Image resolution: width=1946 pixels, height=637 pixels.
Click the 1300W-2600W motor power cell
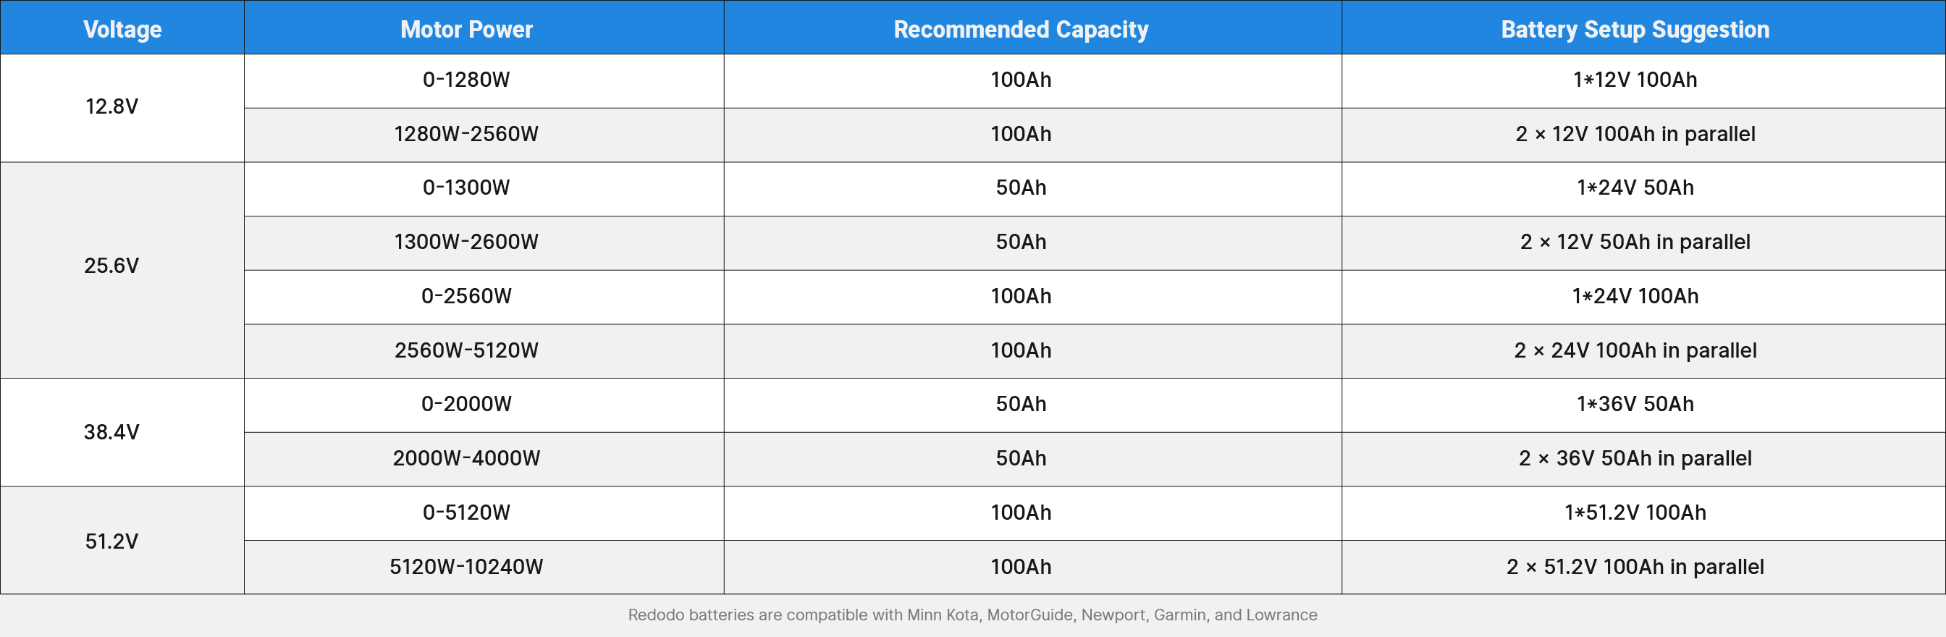pos(466,242)
